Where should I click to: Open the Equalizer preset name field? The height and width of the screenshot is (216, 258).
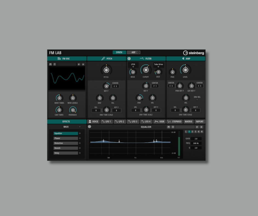click(185, 127)
